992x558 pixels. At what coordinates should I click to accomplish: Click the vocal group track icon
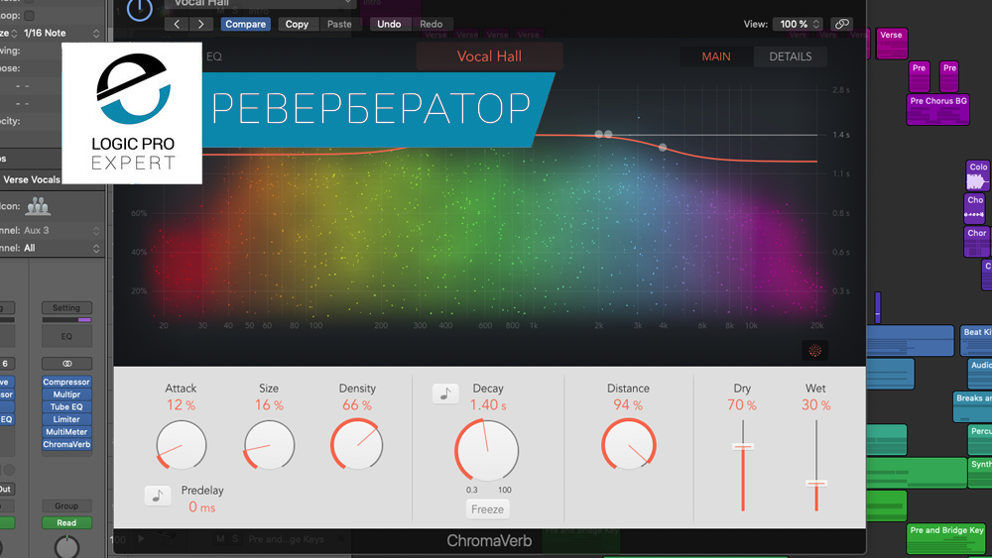click(x=38, y=206)
